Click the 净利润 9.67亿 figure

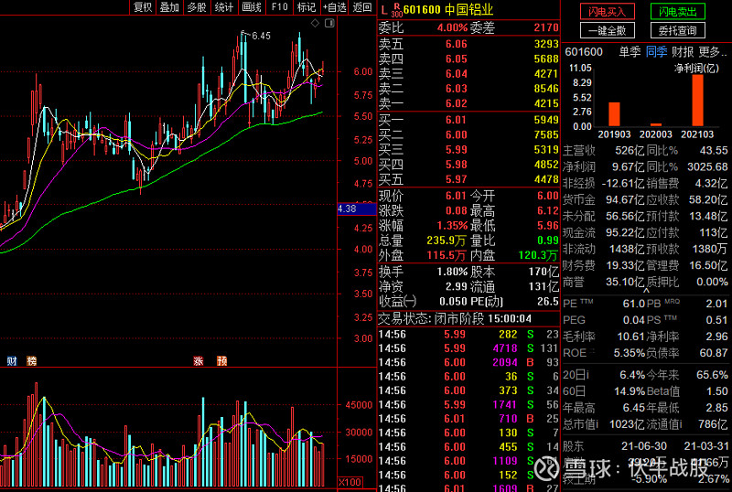point(628,167)
